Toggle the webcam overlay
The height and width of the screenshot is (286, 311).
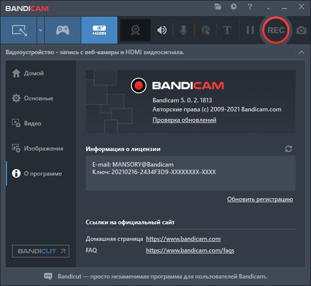tap(135, 30)
